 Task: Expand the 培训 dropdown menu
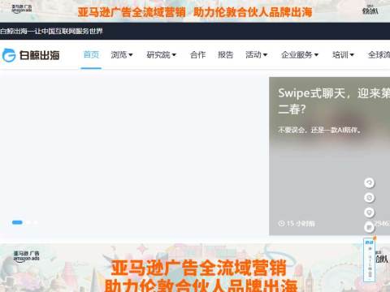point(343,55)
